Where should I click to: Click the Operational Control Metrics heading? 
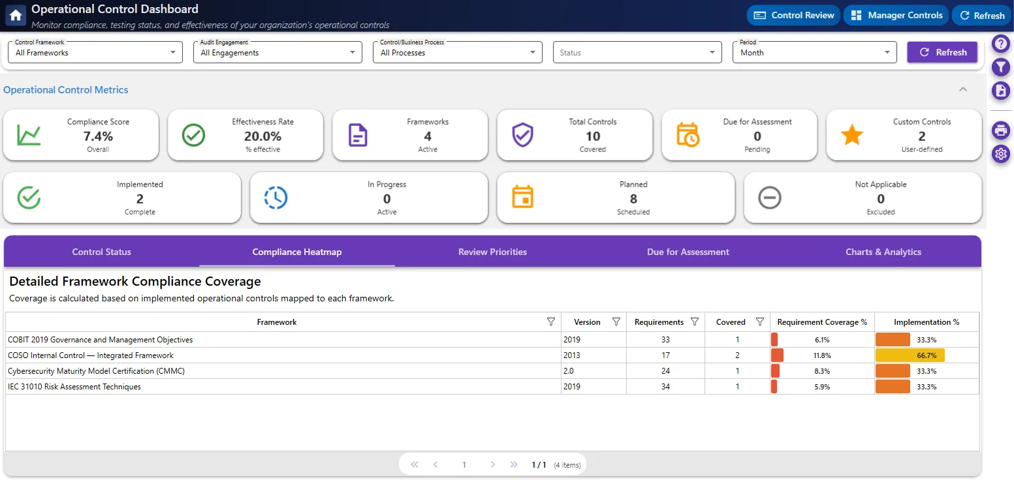point(66,90)
